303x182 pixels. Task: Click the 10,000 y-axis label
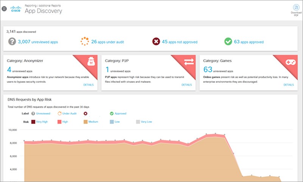tap(12, 130)
